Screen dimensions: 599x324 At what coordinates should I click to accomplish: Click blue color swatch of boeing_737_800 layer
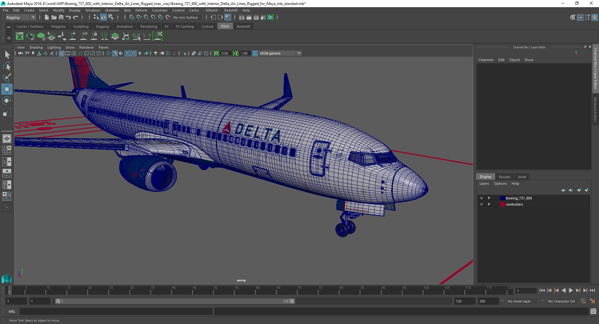click(502, 198)
